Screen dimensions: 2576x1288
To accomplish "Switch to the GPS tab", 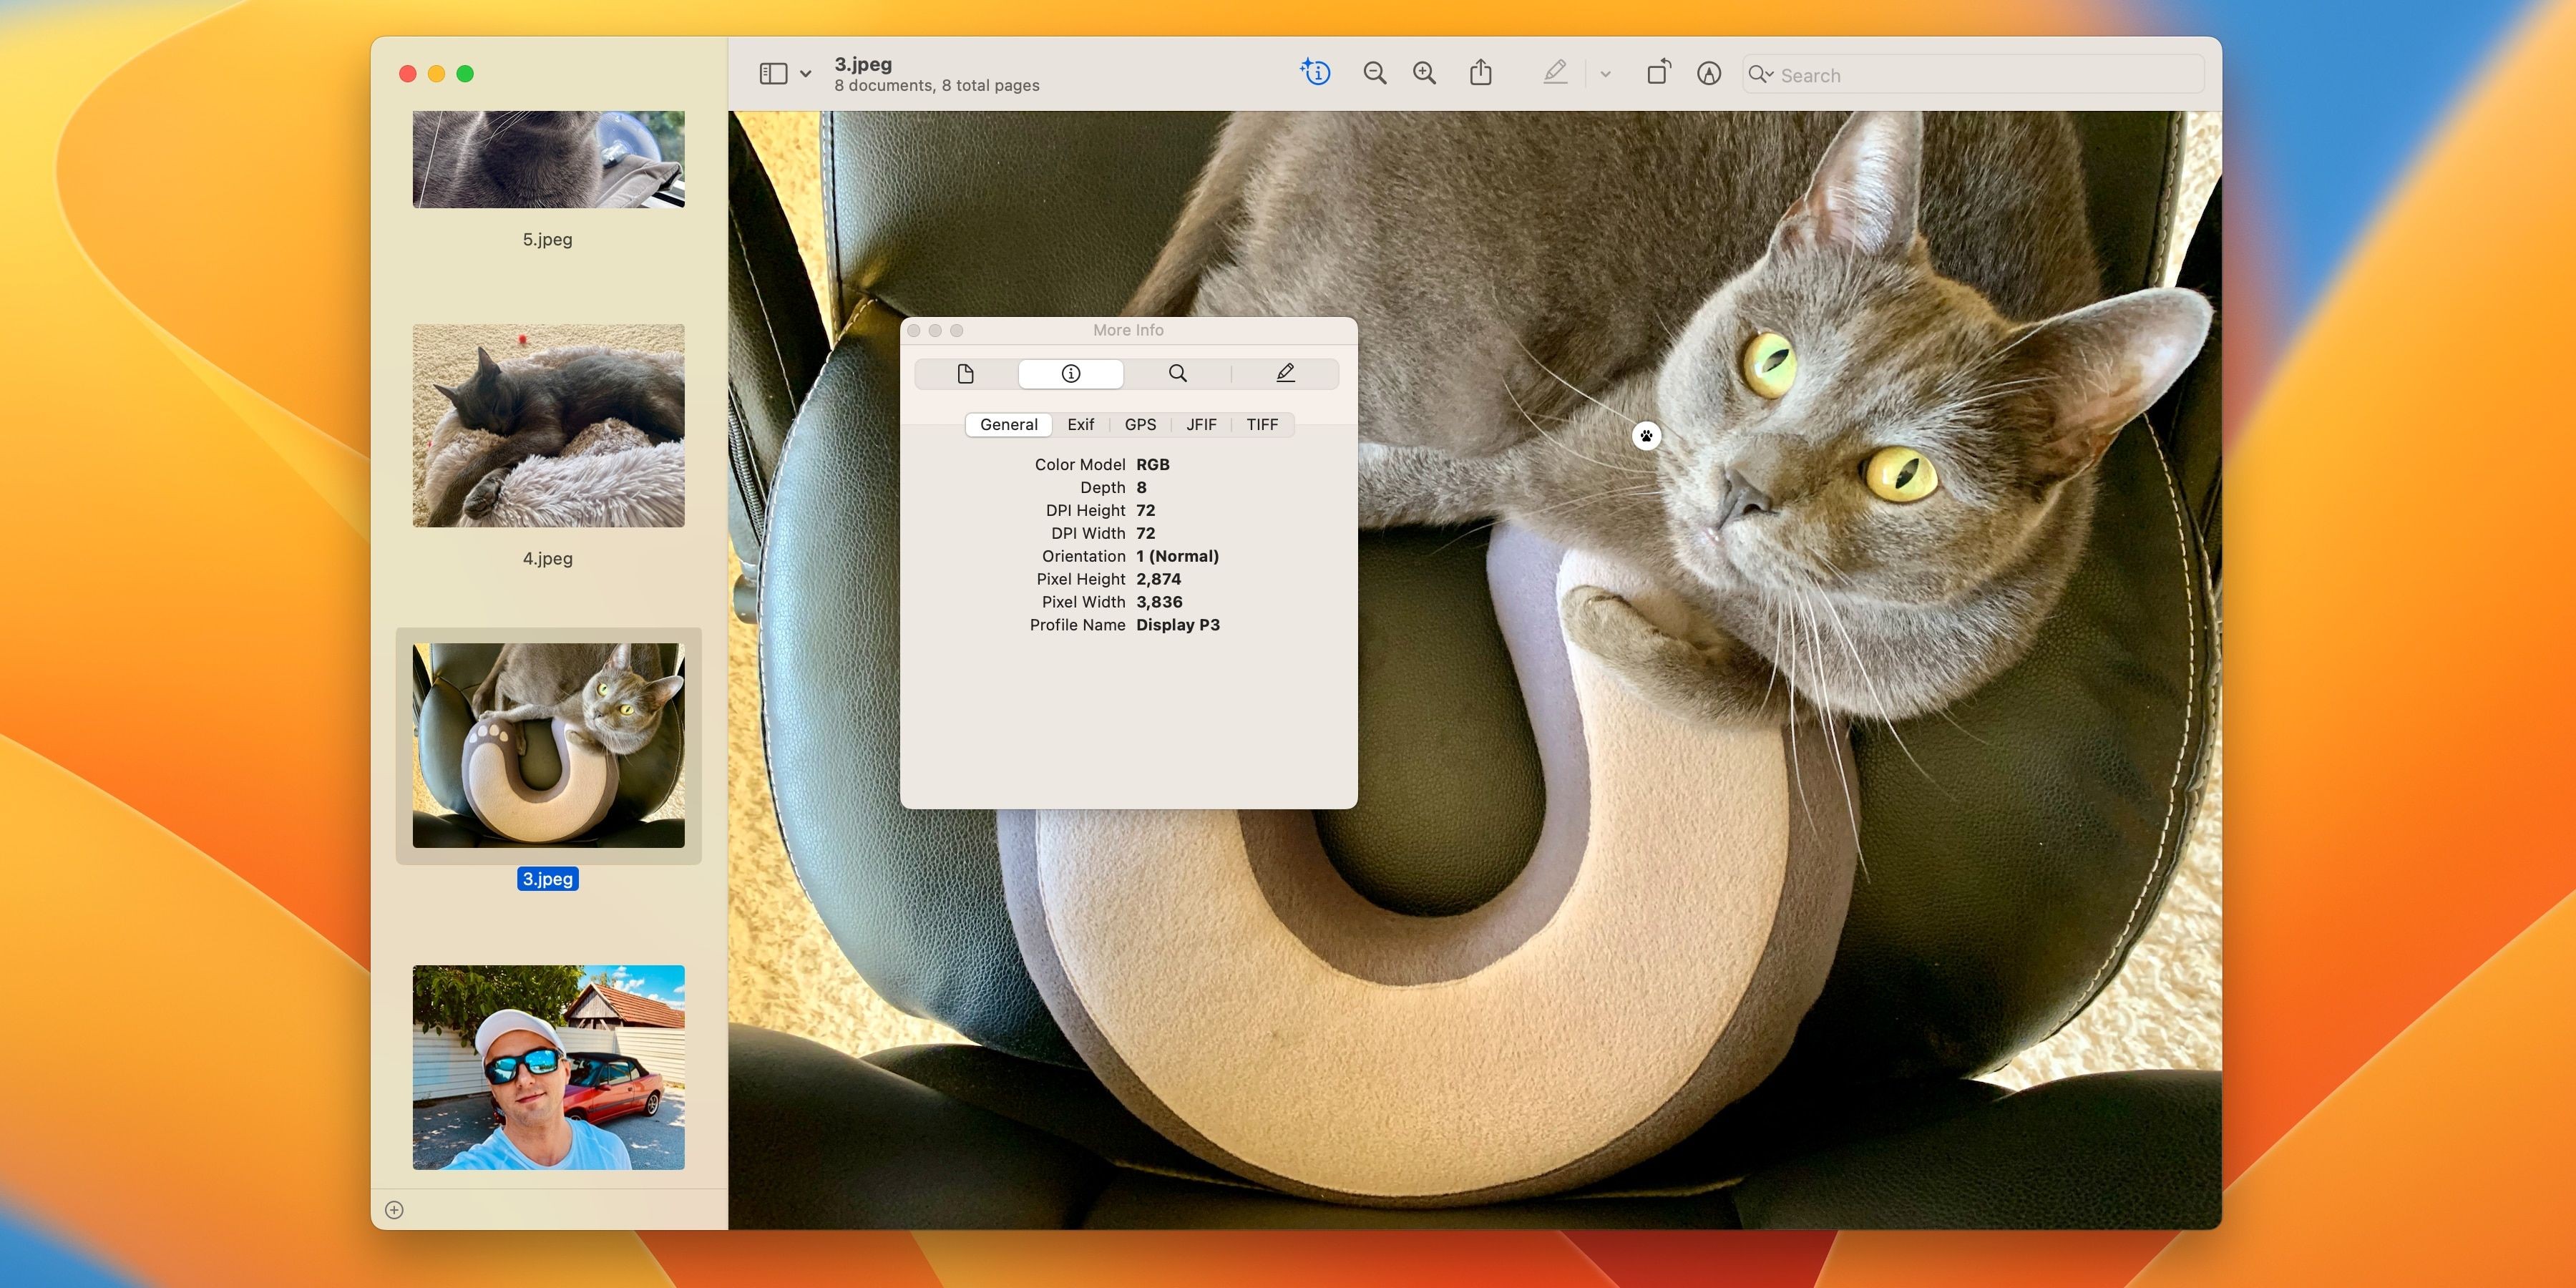I will coord(1140,425).
